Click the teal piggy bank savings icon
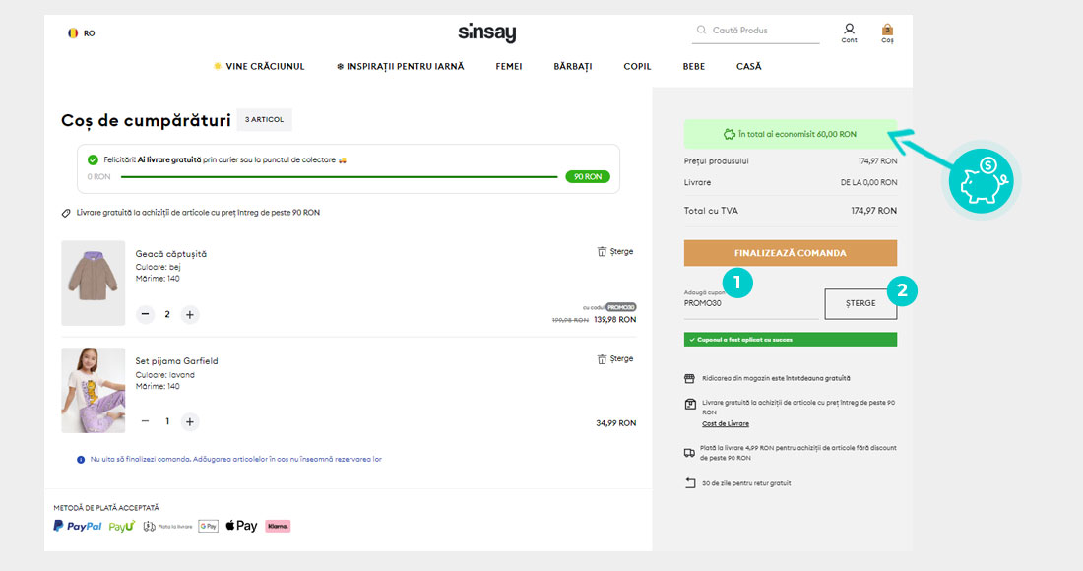 pyautogui.click(x=979, y=182)
